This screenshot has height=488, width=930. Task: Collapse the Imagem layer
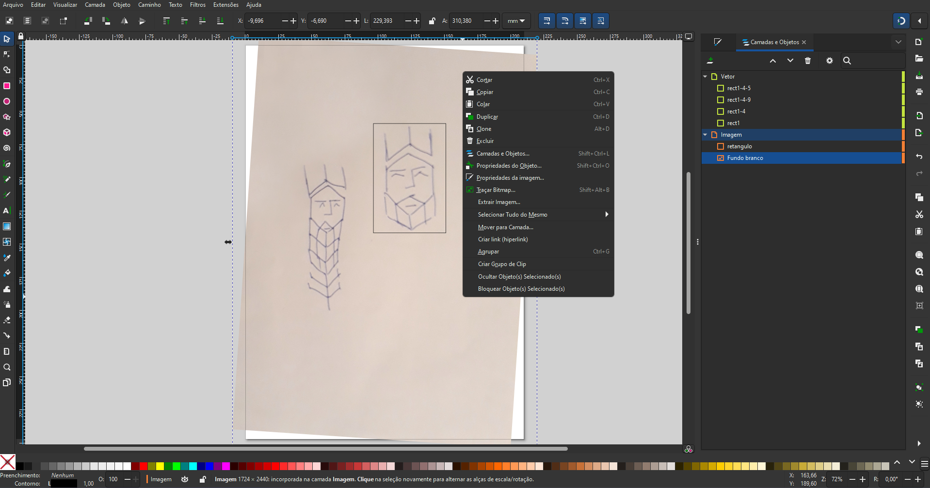[706, 135]
